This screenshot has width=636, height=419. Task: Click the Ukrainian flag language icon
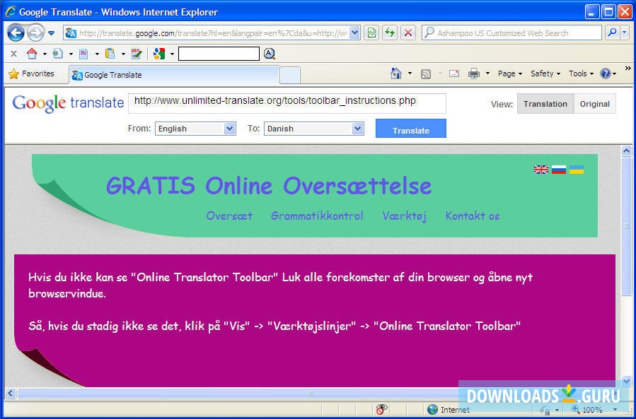click(577, 170)
